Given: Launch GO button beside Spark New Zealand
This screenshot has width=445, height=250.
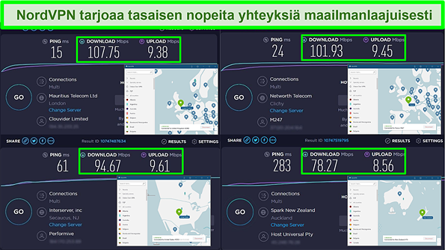Looking at the screenshot, I should [240, 212].
